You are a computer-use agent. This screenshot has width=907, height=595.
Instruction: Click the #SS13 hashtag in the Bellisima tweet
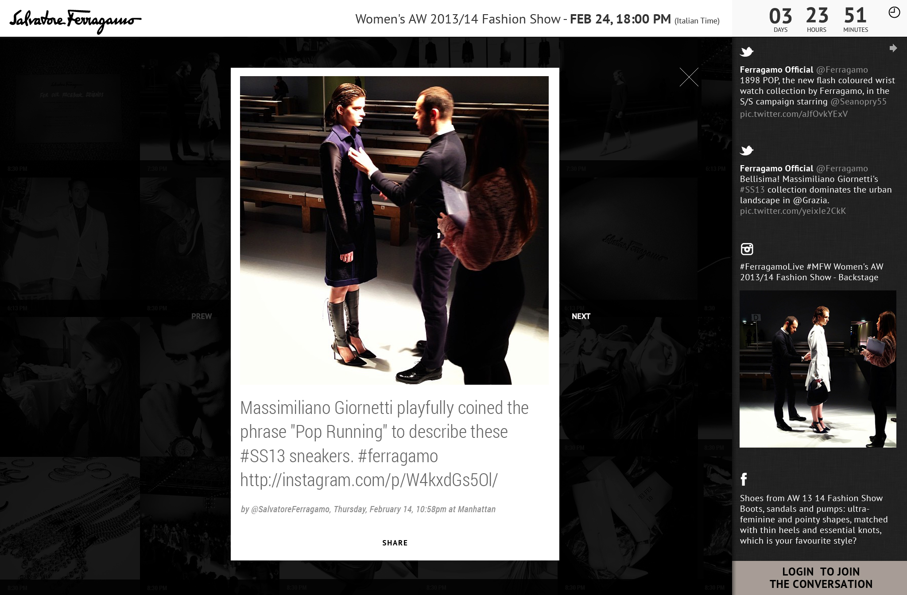(752, 189)
